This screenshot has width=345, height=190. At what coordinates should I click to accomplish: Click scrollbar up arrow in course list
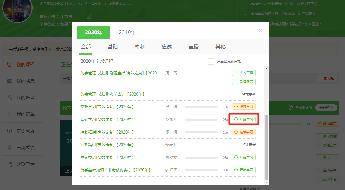267,69
